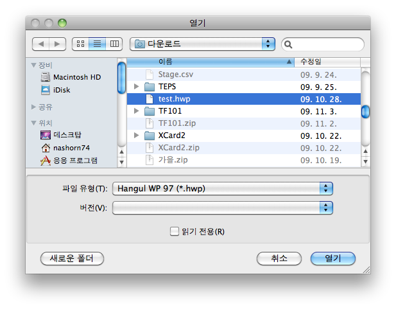Select test.hwp file
The height and width of the screenshot is (309, 396).
pyautogui.click(x=244, y=99)
